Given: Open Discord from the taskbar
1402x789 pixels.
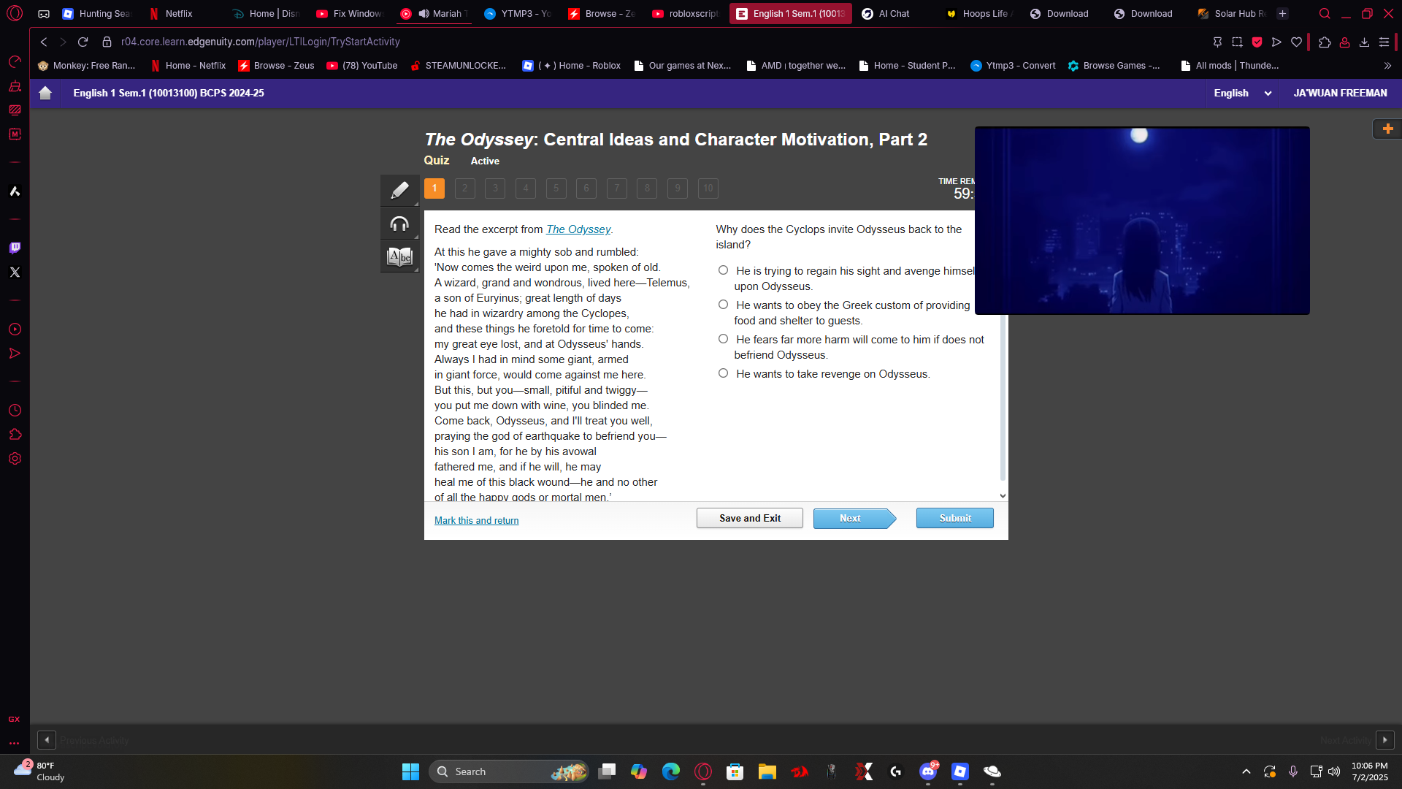Looking at the screenshot, I should click(x=928, y=771).
